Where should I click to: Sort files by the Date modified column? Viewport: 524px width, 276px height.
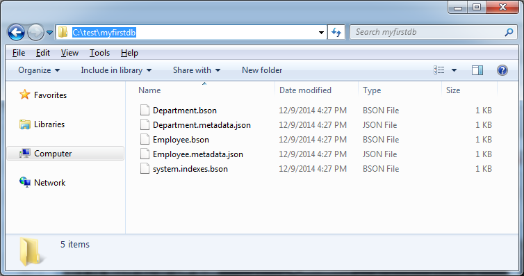305,90
